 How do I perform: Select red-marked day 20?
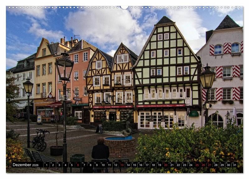click(x=165, y=165)
